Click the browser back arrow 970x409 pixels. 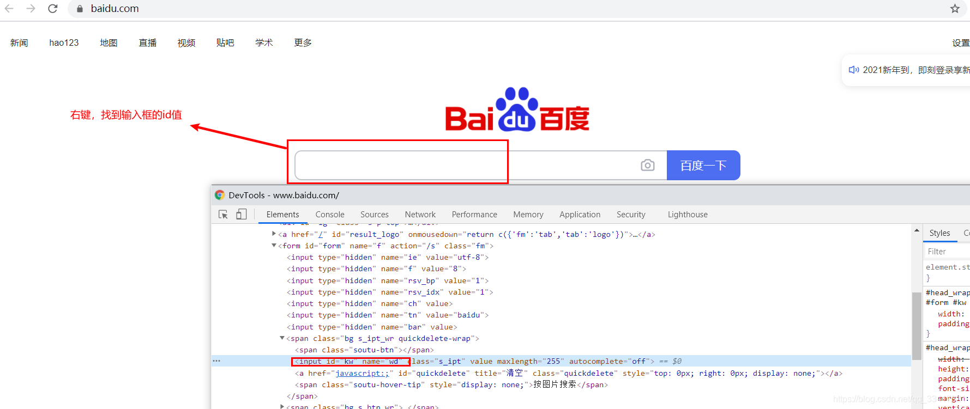[x=9, y=9]
